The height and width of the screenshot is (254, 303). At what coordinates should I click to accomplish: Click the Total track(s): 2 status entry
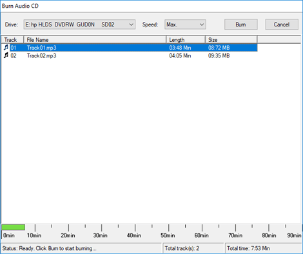click(182, 248)
